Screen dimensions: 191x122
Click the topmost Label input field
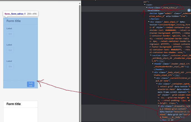pos(10,34)
